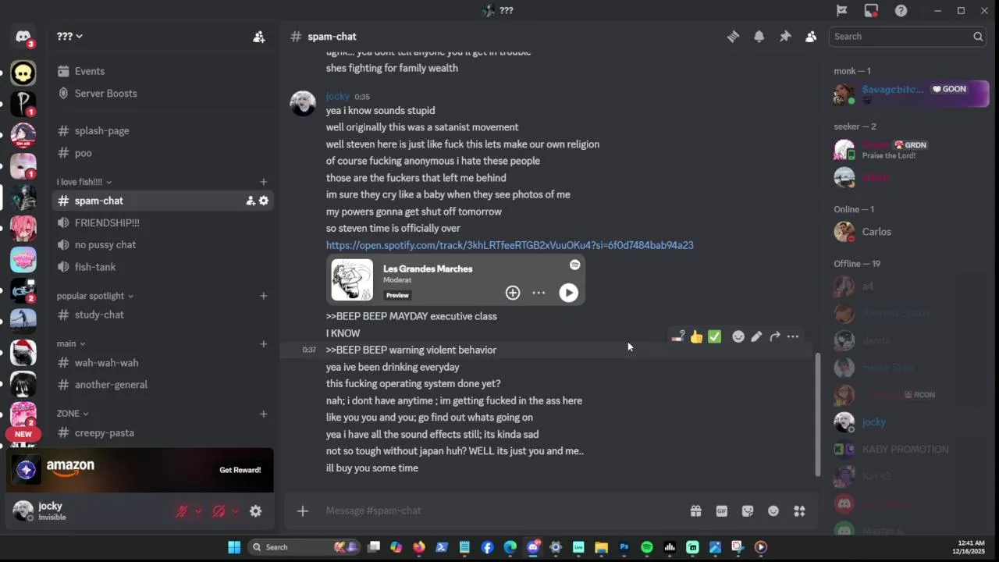Viewport: 999px width, 562px height.
Task: Open the GIF picker
Action: click(722, 511)
